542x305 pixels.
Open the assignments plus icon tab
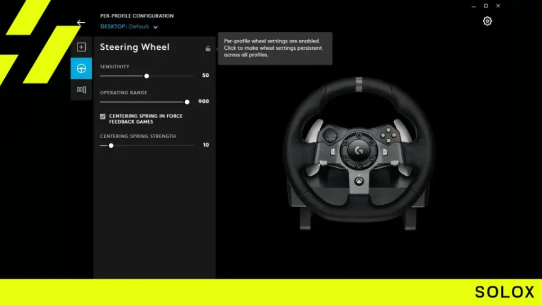click(81, 47)
